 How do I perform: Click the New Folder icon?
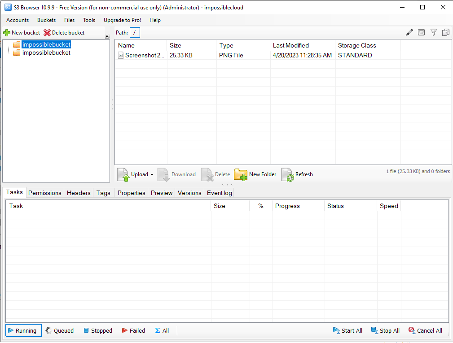pos(240,174)
